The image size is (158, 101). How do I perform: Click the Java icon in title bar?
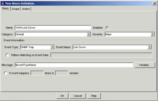[x=3, y=3]
